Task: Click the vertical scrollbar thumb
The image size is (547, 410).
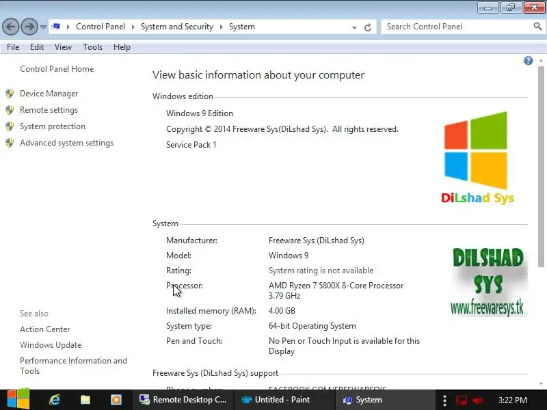Action: pos(541,167)
